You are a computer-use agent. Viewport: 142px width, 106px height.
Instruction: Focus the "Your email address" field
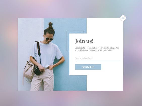(x=97, y=58)
